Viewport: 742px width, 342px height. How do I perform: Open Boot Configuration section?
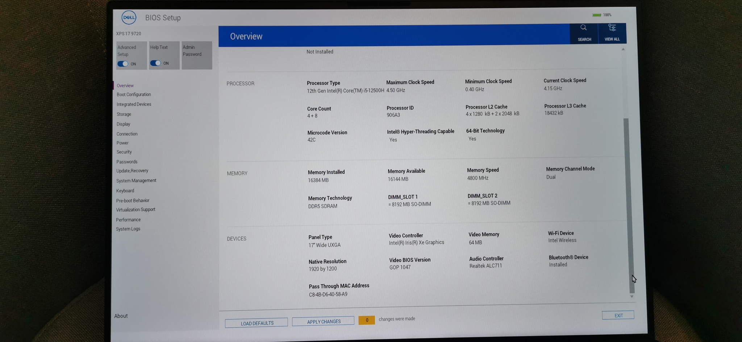click(x=134, y=94)
